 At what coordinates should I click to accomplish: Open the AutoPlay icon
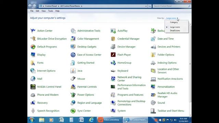coord(113,31)
